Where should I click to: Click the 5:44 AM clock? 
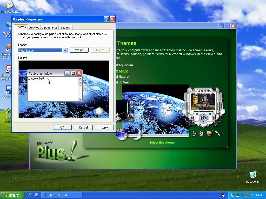256,195
